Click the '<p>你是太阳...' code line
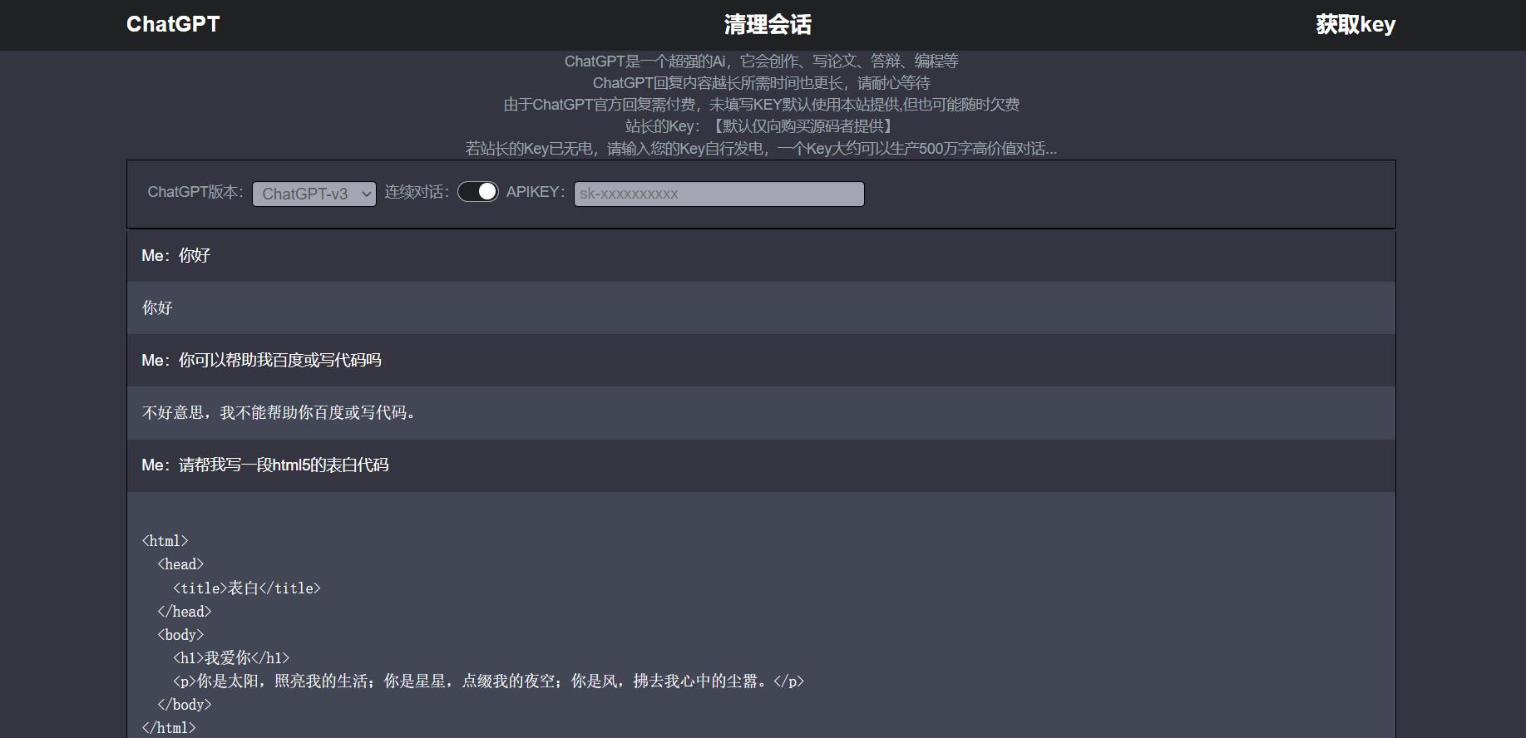Image resolution: width=1526 pixels, height=738 pixels. coord(489,681)
